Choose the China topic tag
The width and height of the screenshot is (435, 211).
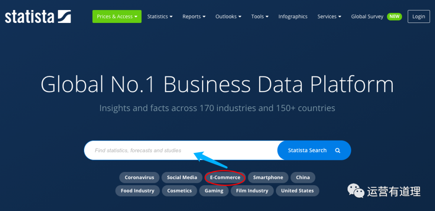pos(303,178)
